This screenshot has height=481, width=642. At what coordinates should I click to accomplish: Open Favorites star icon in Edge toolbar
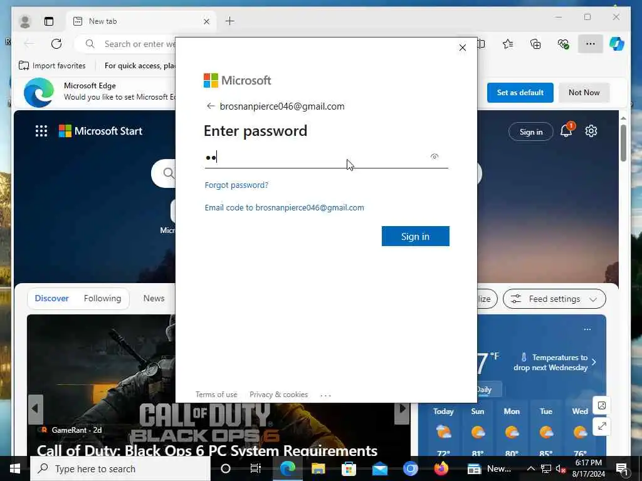tap(508, 44)
